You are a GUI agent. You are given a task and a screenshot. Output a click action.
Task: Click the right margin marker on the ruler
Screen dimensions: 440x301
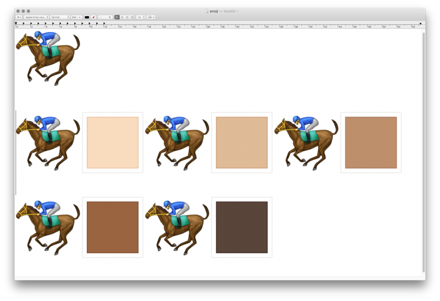click(x=420, y=24)
